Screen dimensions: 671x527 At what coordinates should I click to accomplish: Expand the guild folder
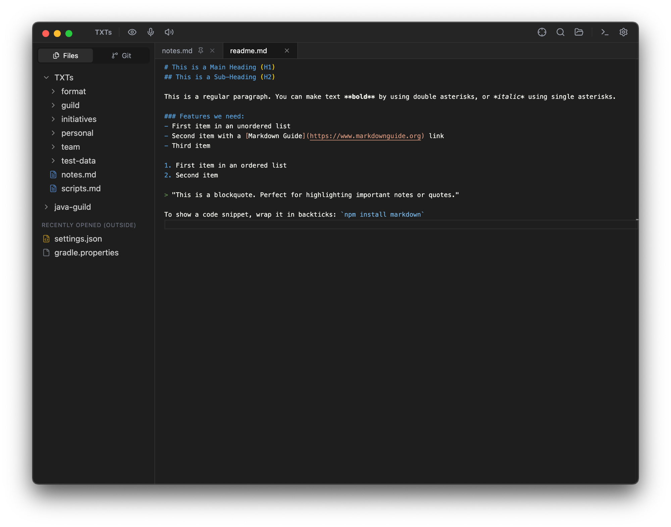tap(53, 105)
